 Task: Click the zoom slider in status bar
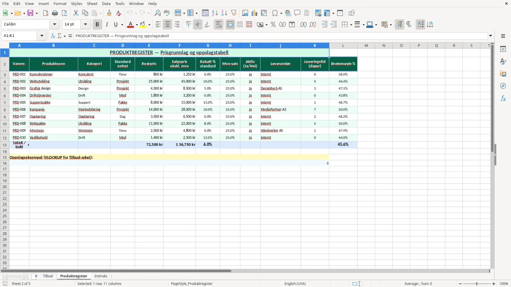(x=477, y=284)
